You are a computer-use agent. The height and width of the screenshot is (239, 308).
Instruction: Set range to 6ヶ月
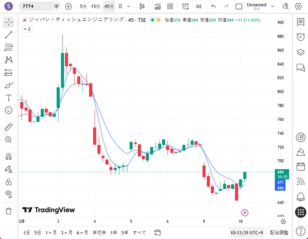[x=82, y=233]
